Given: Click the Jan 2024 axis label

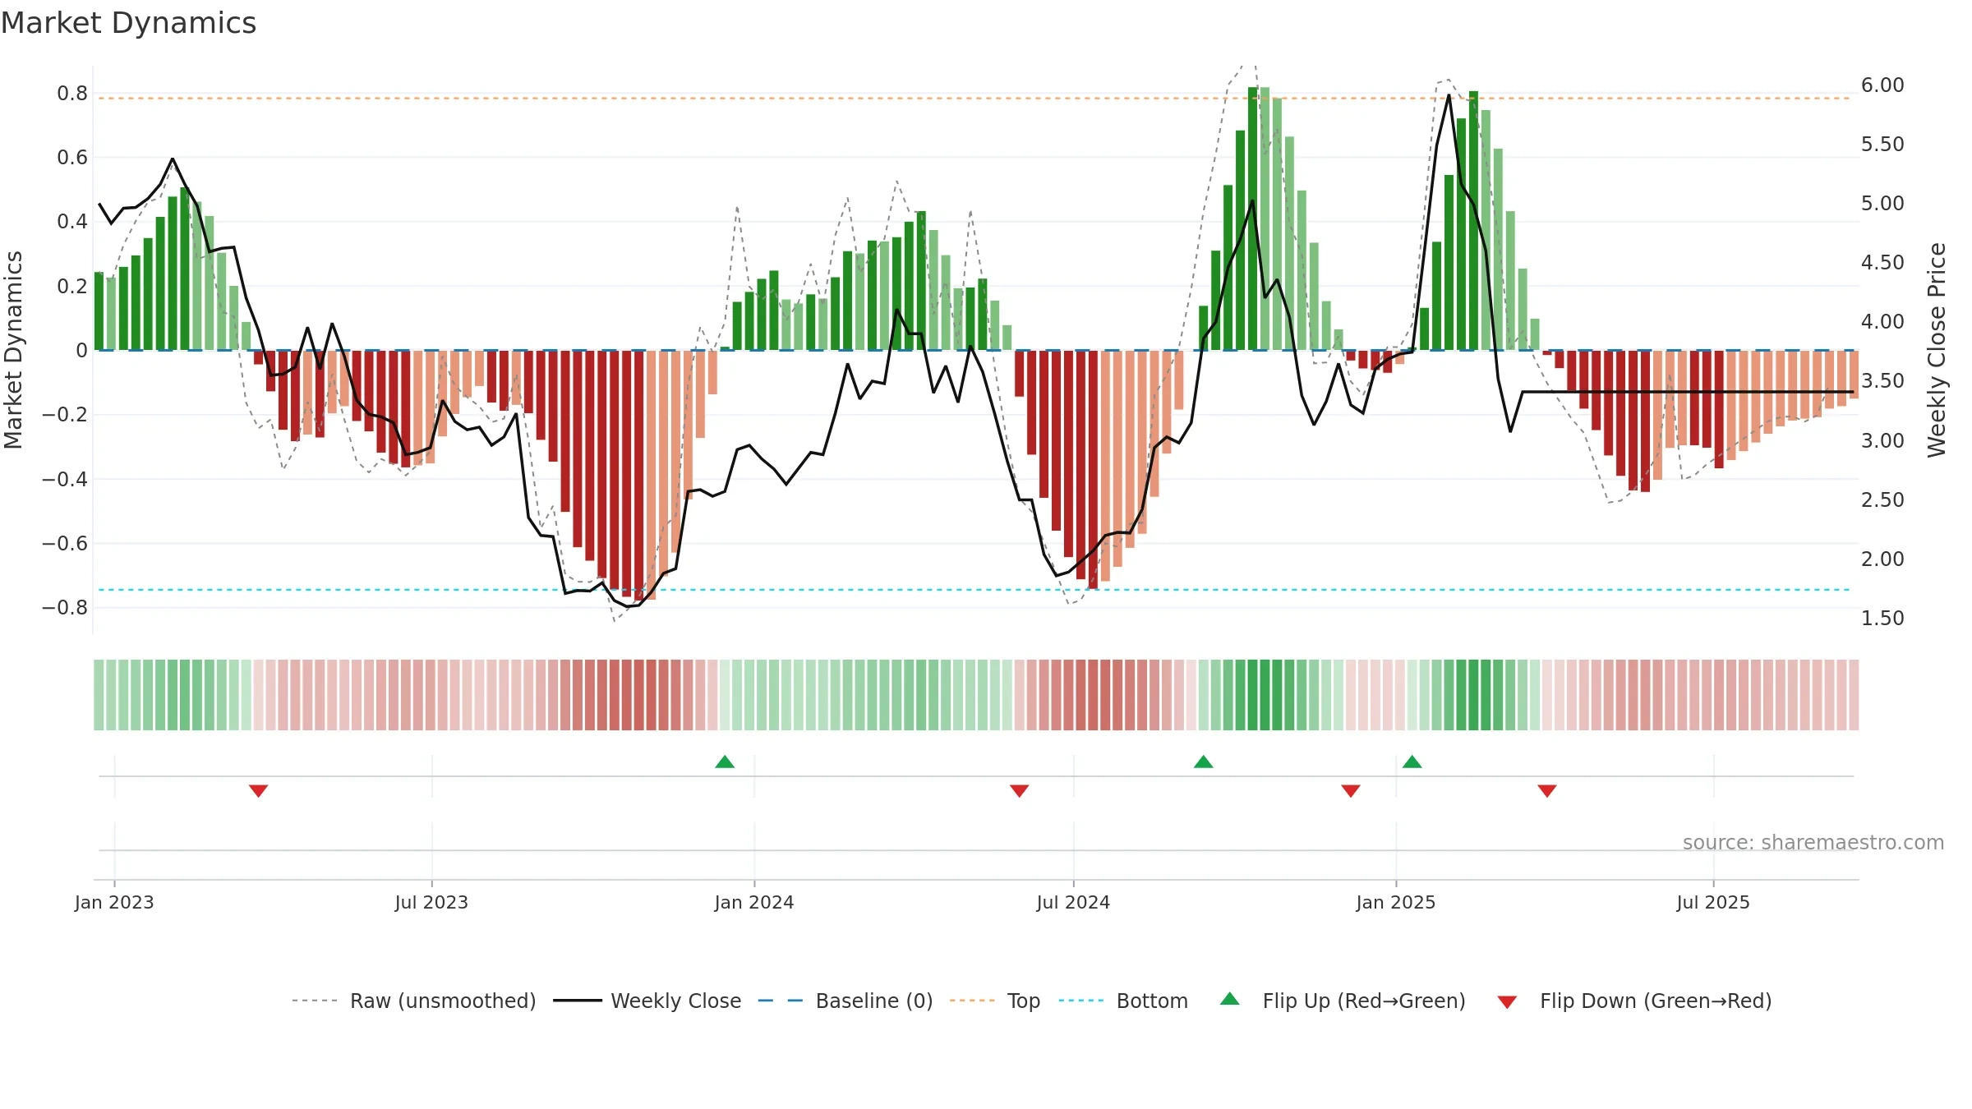Looking at the screenshot, I should click(x=754, y=902).
